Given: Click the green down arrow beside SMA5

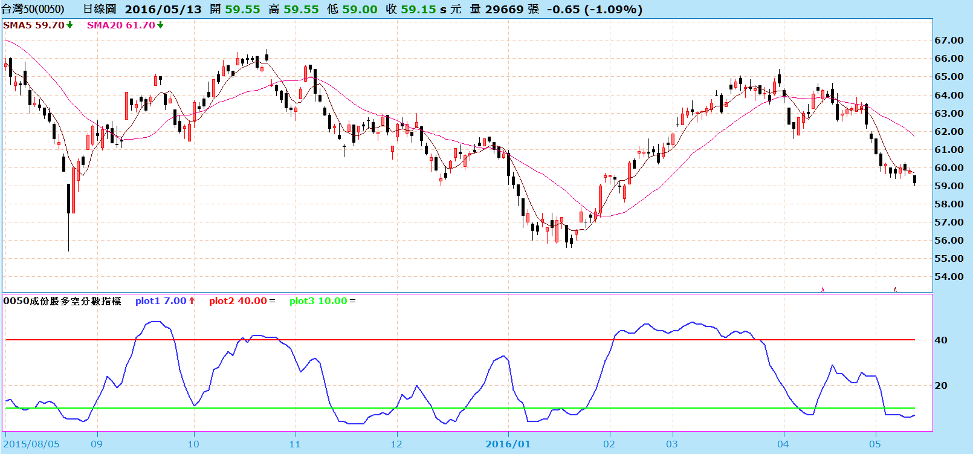Looking at the screenshot, I should click(70, 25).
